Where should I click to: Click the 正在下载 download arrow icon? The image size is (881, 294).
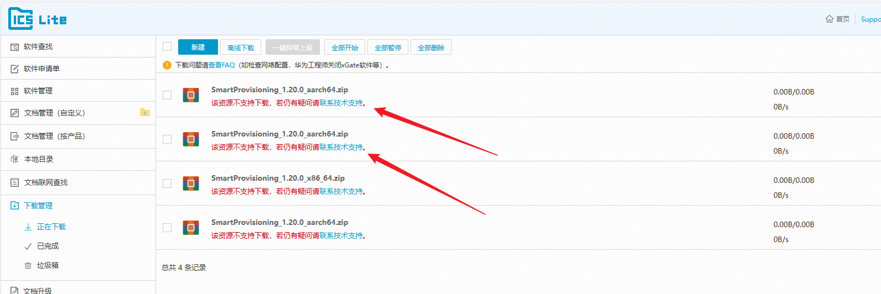28,227
